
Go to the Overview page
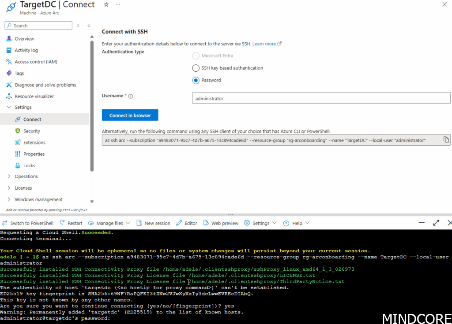(x=24, y=39)
